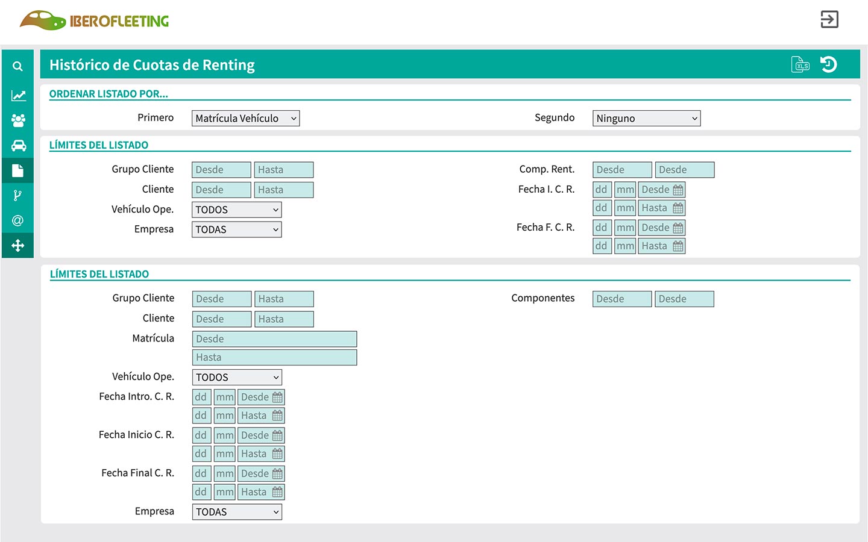
Task: Click the Iberofleeting logo
Action: [94, 20]
